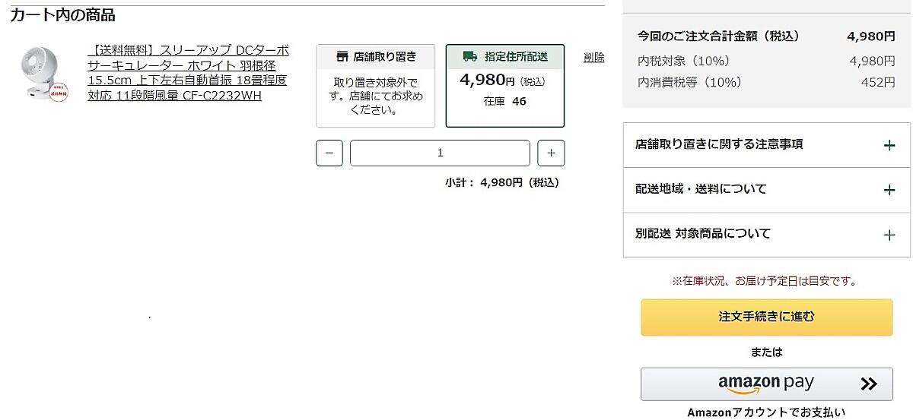
Task: Select the 指定住所配送 4,980円 delivery option
Action: (x=504, y=86)
